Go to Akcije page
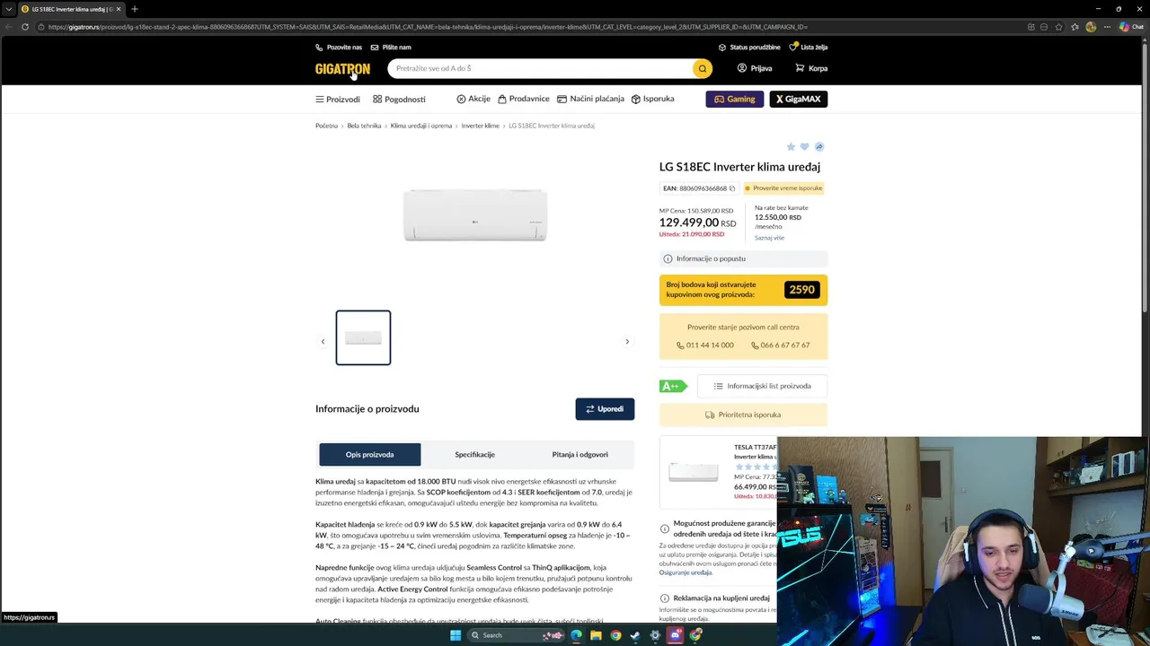Viewport: 1150px width, 646px height. click(x=473, y=99)
